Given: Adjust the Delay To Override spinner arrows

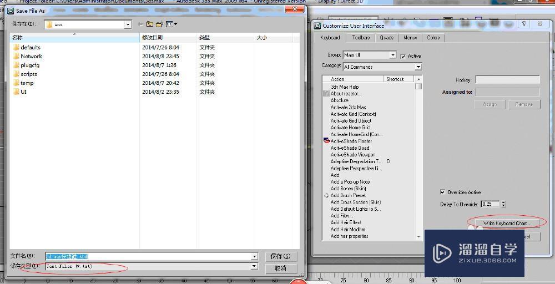Looking at the screenshot, I should click(504, 204).
